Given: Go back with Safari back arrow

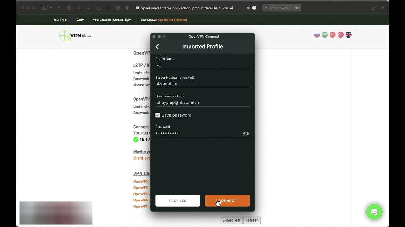Looking at the screenshot, I should click(x=59, y=8).
